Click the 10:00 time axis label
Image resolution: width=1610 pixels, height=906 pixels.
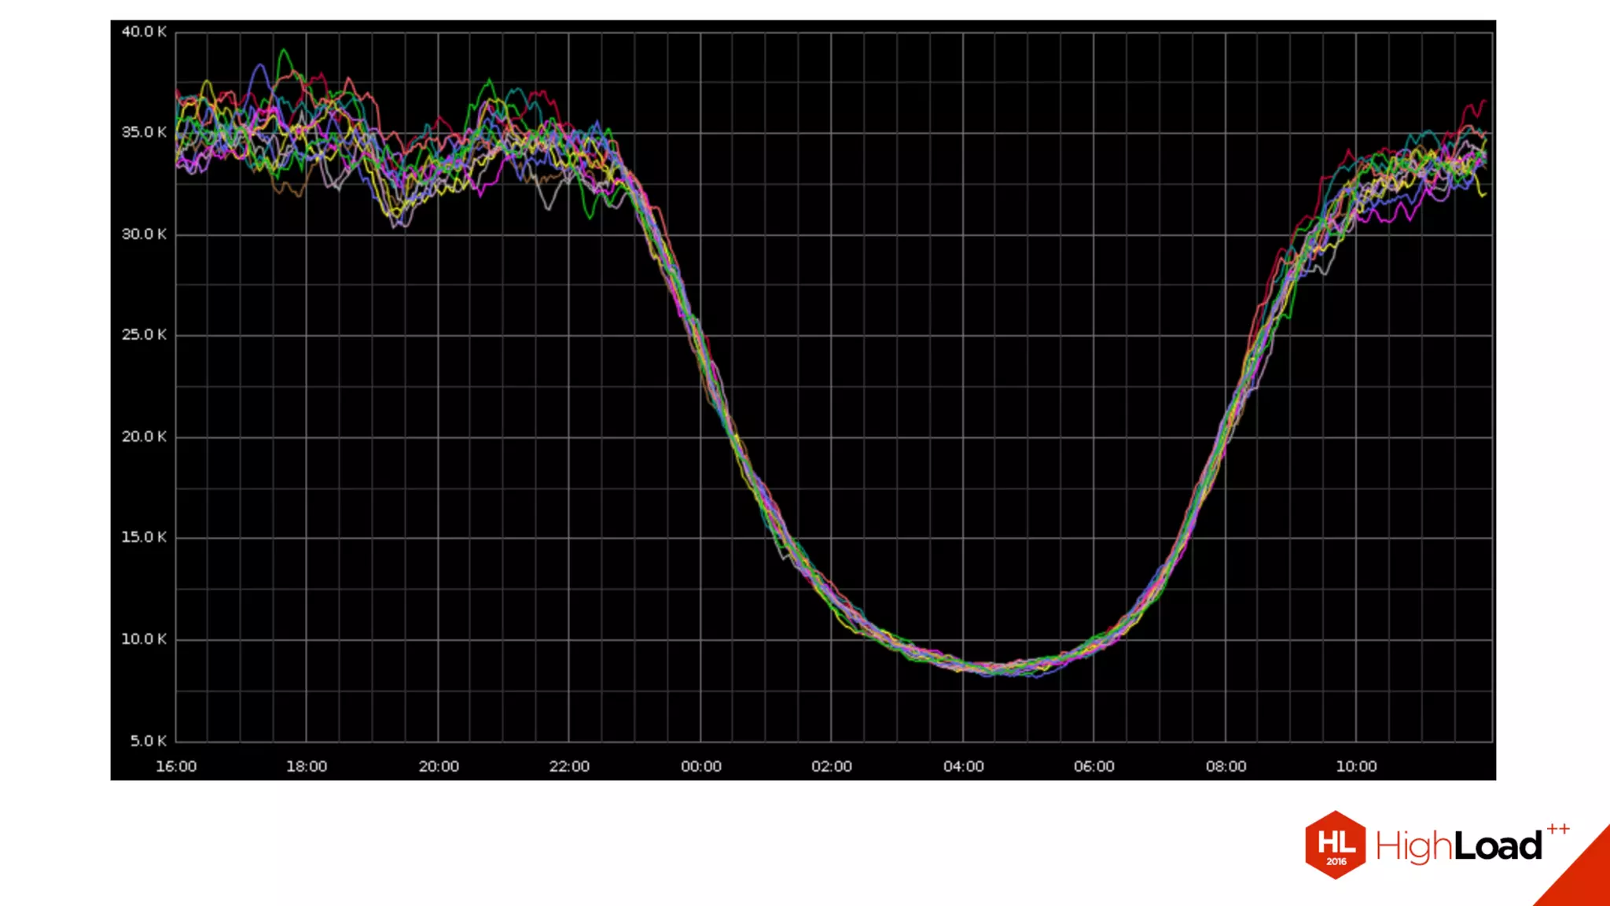coord(1357,767)
